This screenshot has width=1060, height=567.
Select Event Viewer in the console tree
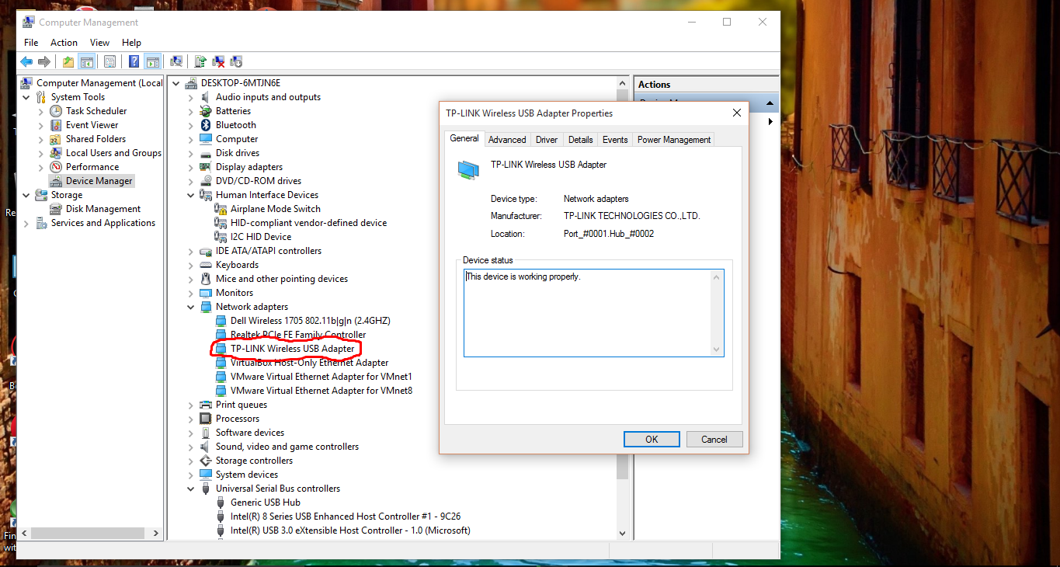pos(92,125)
